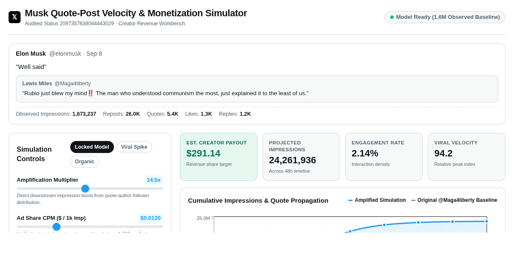
Task: Open the Projected Impressions card
Action: tap(301, 157)
